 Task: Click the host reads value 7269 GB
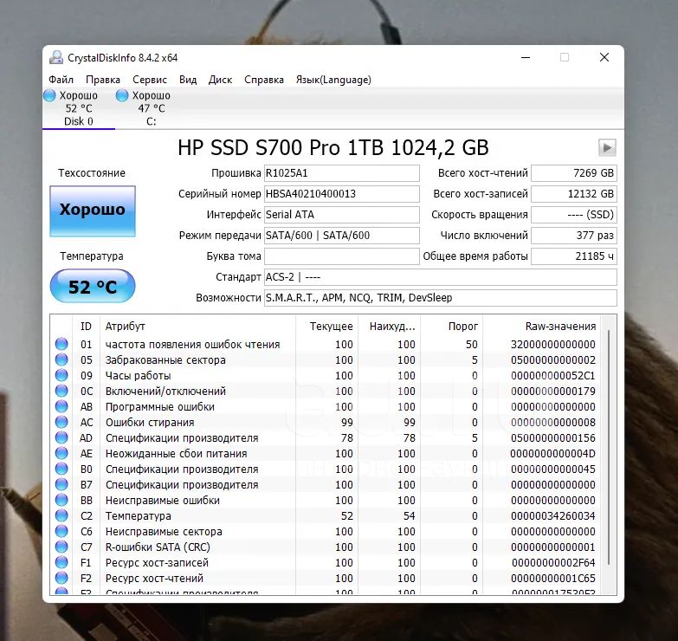(574, 173)
